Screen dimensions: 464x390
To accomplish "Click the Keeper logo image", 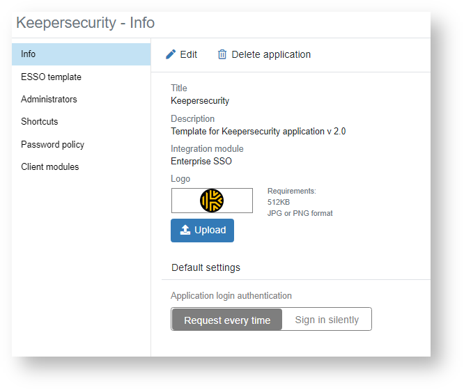I will point(212,201).
